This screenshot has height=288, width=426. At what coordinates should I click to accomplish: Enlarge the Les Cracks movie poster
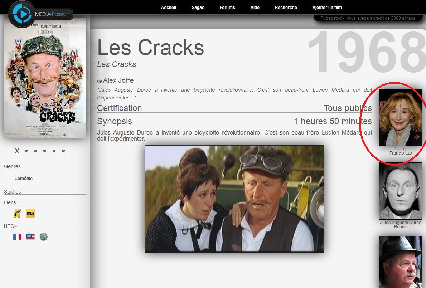point(45,78)
